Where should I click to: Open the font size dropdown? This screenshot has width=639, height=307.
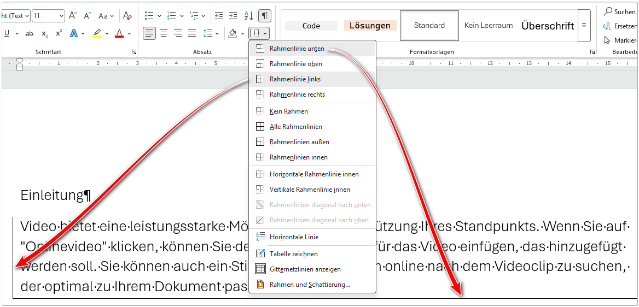[60, 16]
